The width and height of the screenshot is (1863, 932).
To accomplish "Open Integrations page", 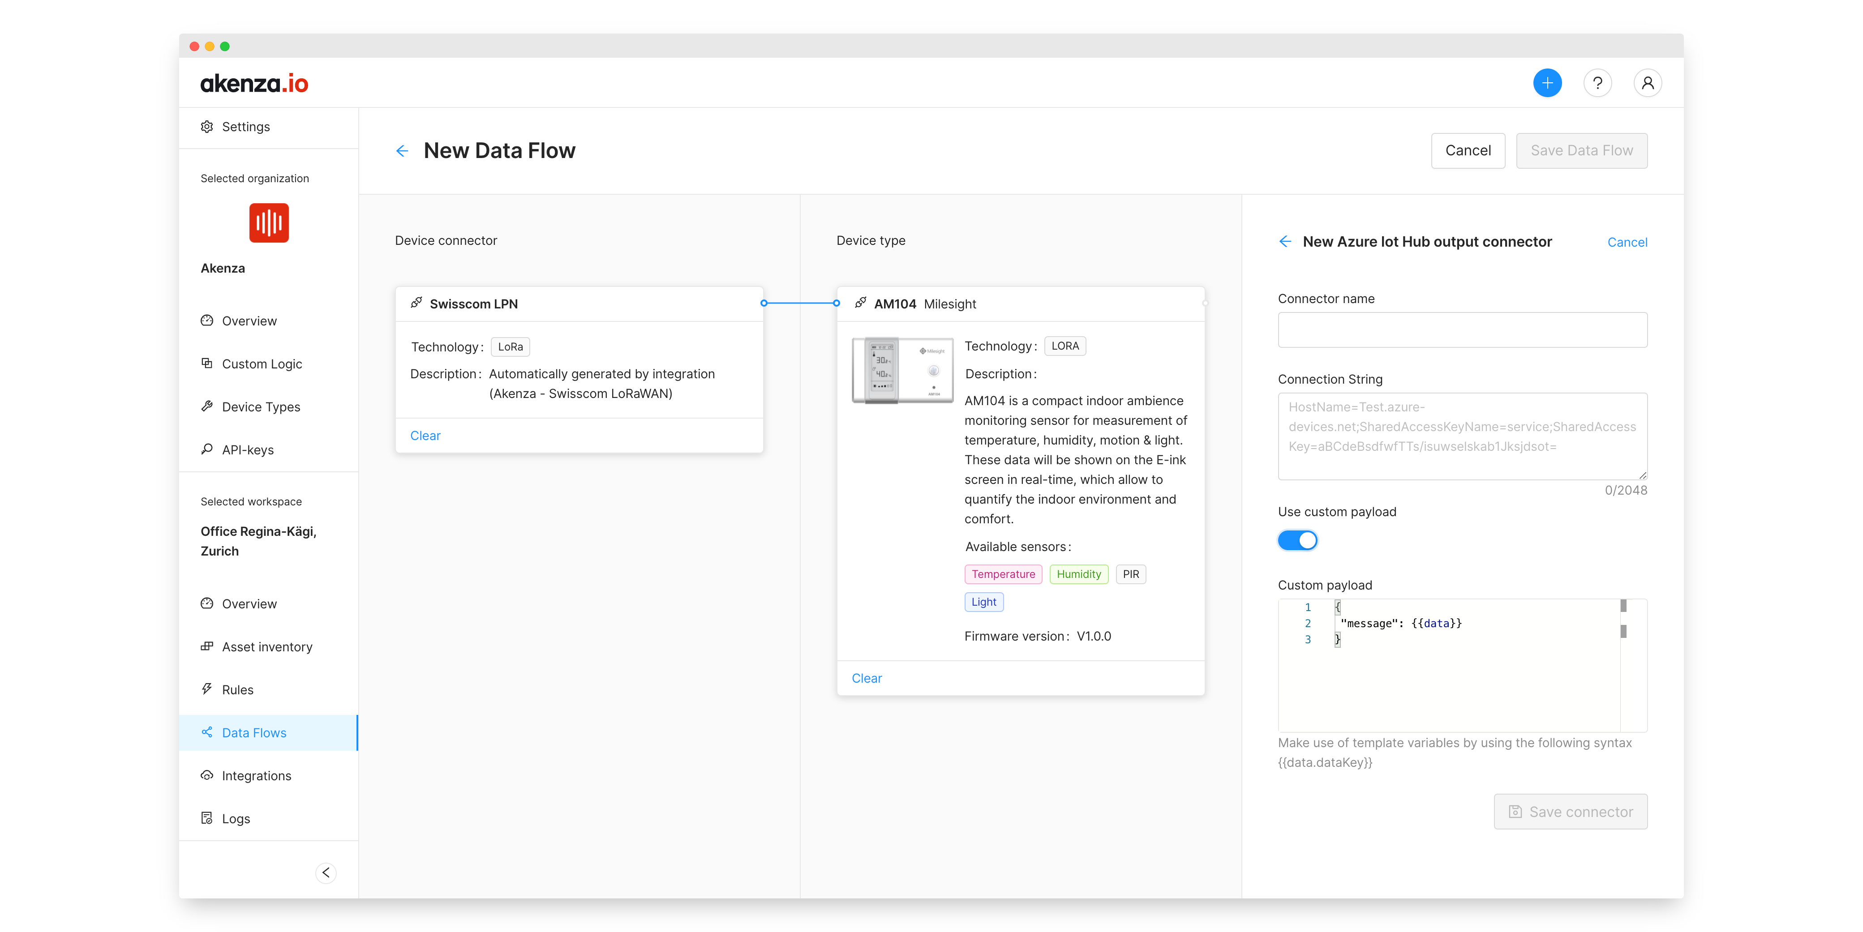I will (x=268, y=776).
